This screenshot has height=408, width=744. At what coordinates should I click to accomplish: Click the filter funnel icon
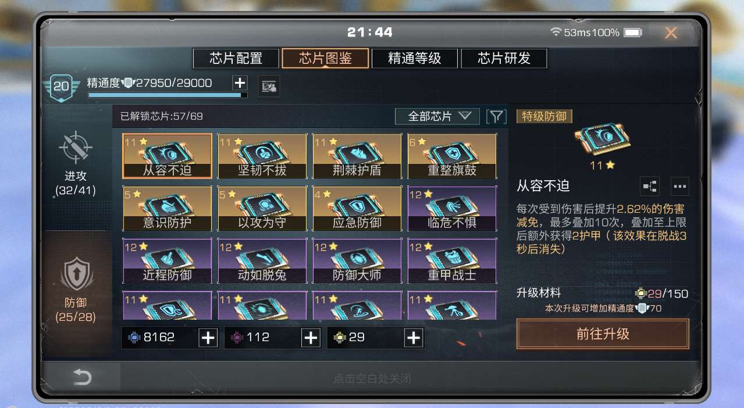pos(496,116)
